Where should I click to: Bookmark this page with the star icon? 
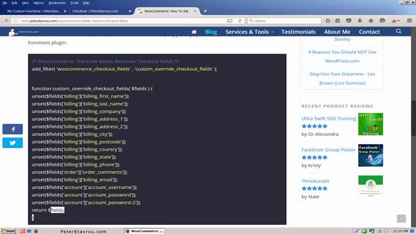pyautogui.click(x=328, y=21)
